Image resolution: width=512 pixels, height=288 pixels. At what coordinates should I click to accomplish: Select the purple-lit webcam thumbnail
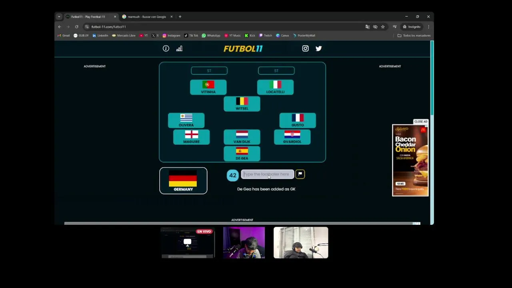[244, 243]
